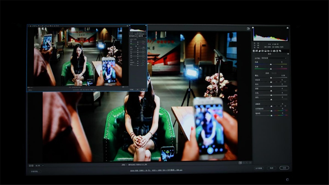Screen dimensions: 329x185
Task: Open the Basic panel flyout menu icon
Action: 288,54
